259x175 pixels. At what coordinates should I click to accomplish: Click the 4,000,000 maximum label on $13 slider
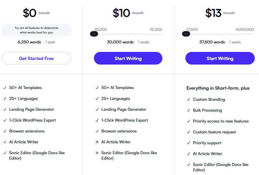pyautogui.click(x=245, y=30)
